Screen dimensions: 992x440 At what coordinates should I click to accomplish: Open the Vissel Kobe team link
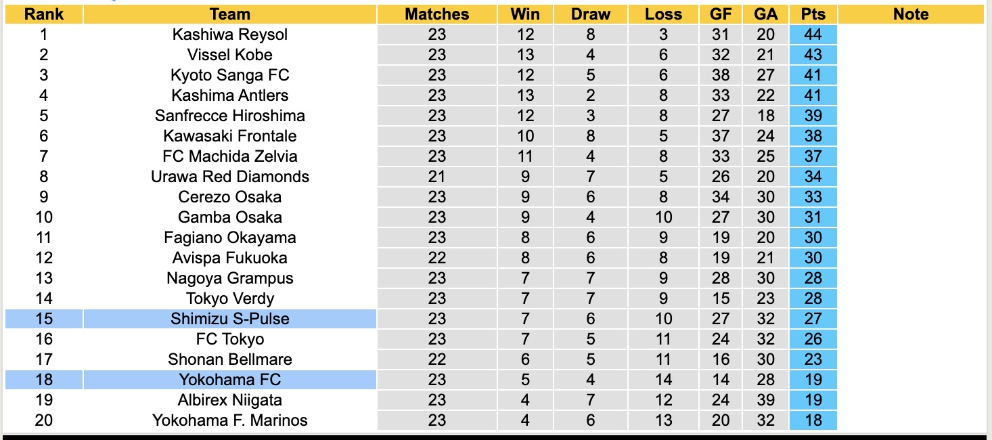pos(229,55)
